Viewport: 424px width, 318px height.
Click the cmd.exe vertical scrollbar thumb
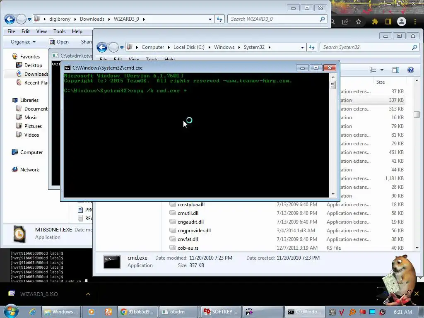[333, 85]
